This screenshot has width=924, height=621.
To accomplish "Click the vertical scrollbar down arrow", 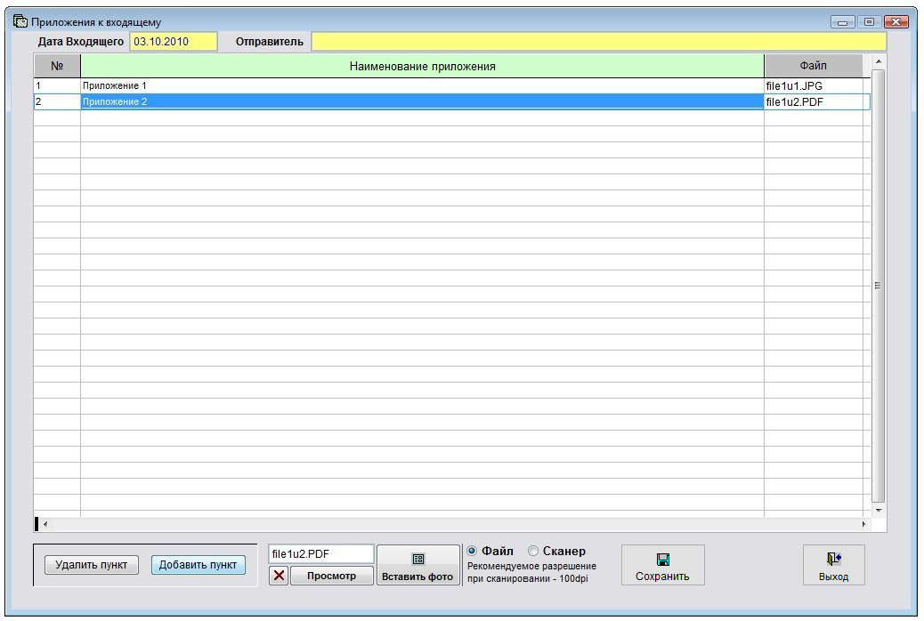I will coord(878,510).
